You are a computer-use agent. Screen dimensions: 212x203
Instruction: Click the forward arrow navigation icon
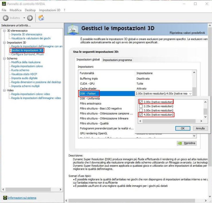tap(30, 18)
